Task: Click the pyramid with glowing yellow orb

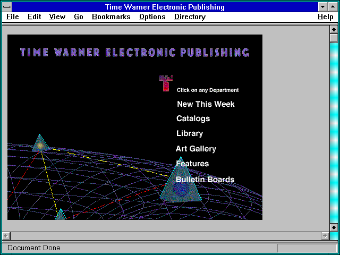Action: (x=40, y=143)
